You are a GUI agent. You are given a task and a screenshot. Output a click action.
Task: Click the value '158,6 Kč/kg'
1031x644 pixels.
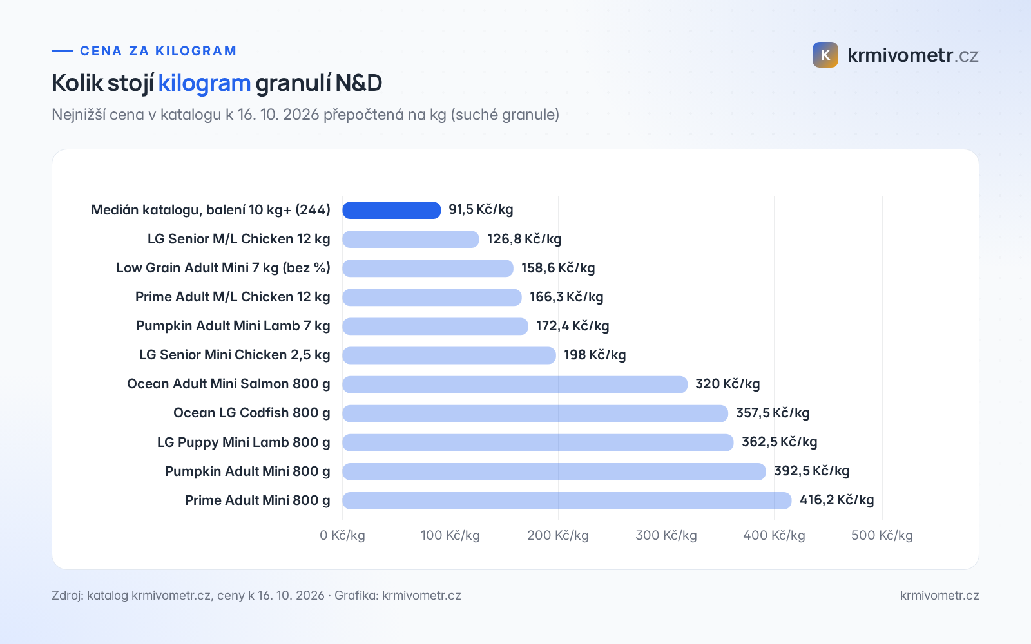pyautogui.click(x=558, y=268)
